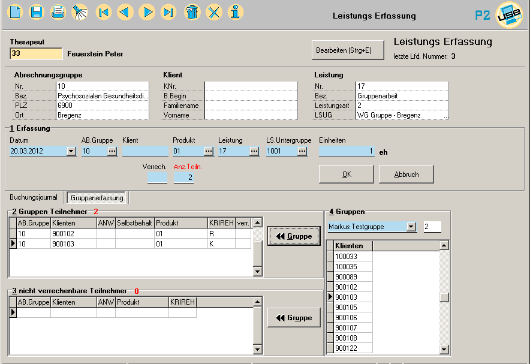Go to the previous record arrow
Screen dimensions: 530x364
coord(125,11)
